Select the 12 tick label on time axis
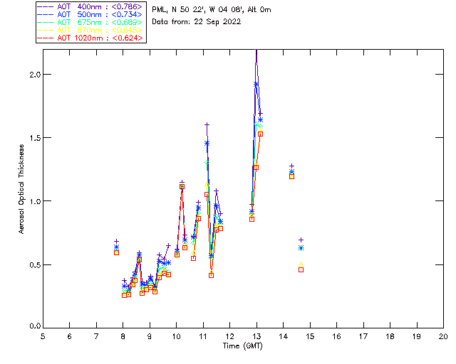 [229, 336]
